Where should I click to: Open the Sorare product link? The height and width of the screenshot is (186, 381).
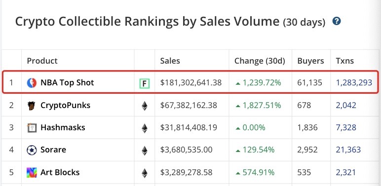(x=53, y=149)
